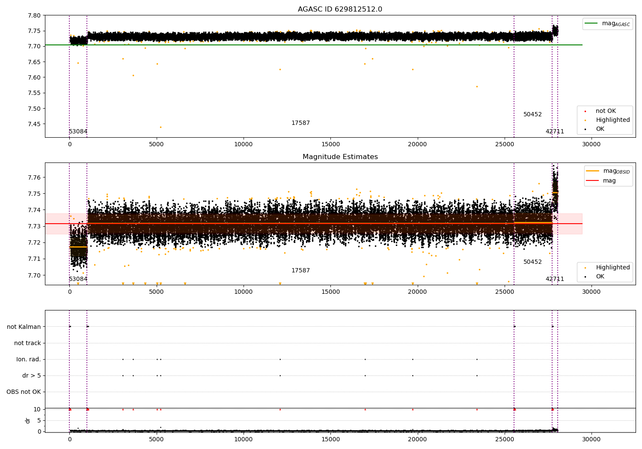Image resolution: width=642 pixels, height=449 pixels.
Task: Click the 'Magnitude Estimates' plot title
Action: pyautogui.click(x=340, y=157)
